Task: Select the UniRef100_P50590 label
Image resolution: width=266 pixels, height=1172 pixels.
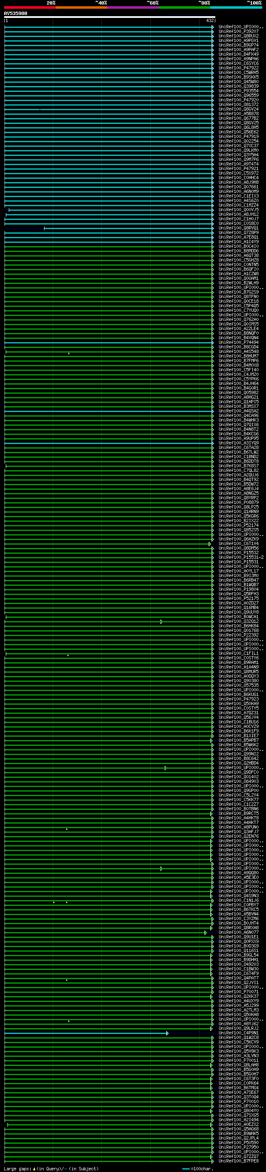Action: coord(239,1142)
